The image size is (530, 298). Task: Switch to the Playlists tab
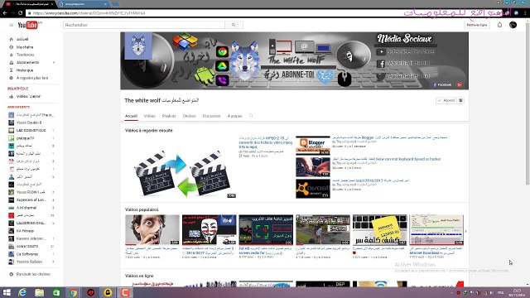coord(169,116)
